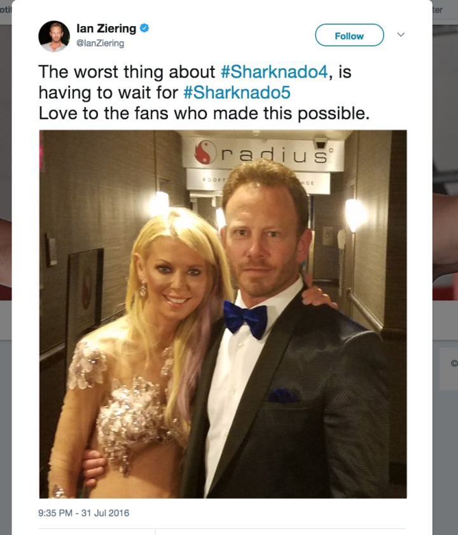Open the #Sharknado4 hashtag

pos(274,72)
